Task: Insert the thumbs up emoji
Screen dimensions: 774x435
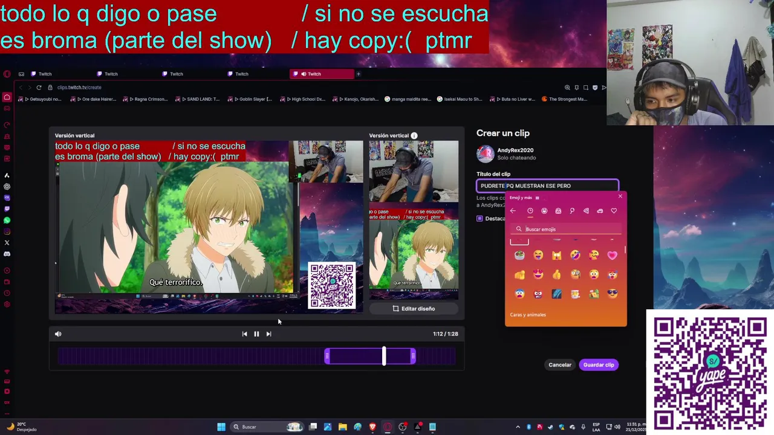Action: point(556,275)
